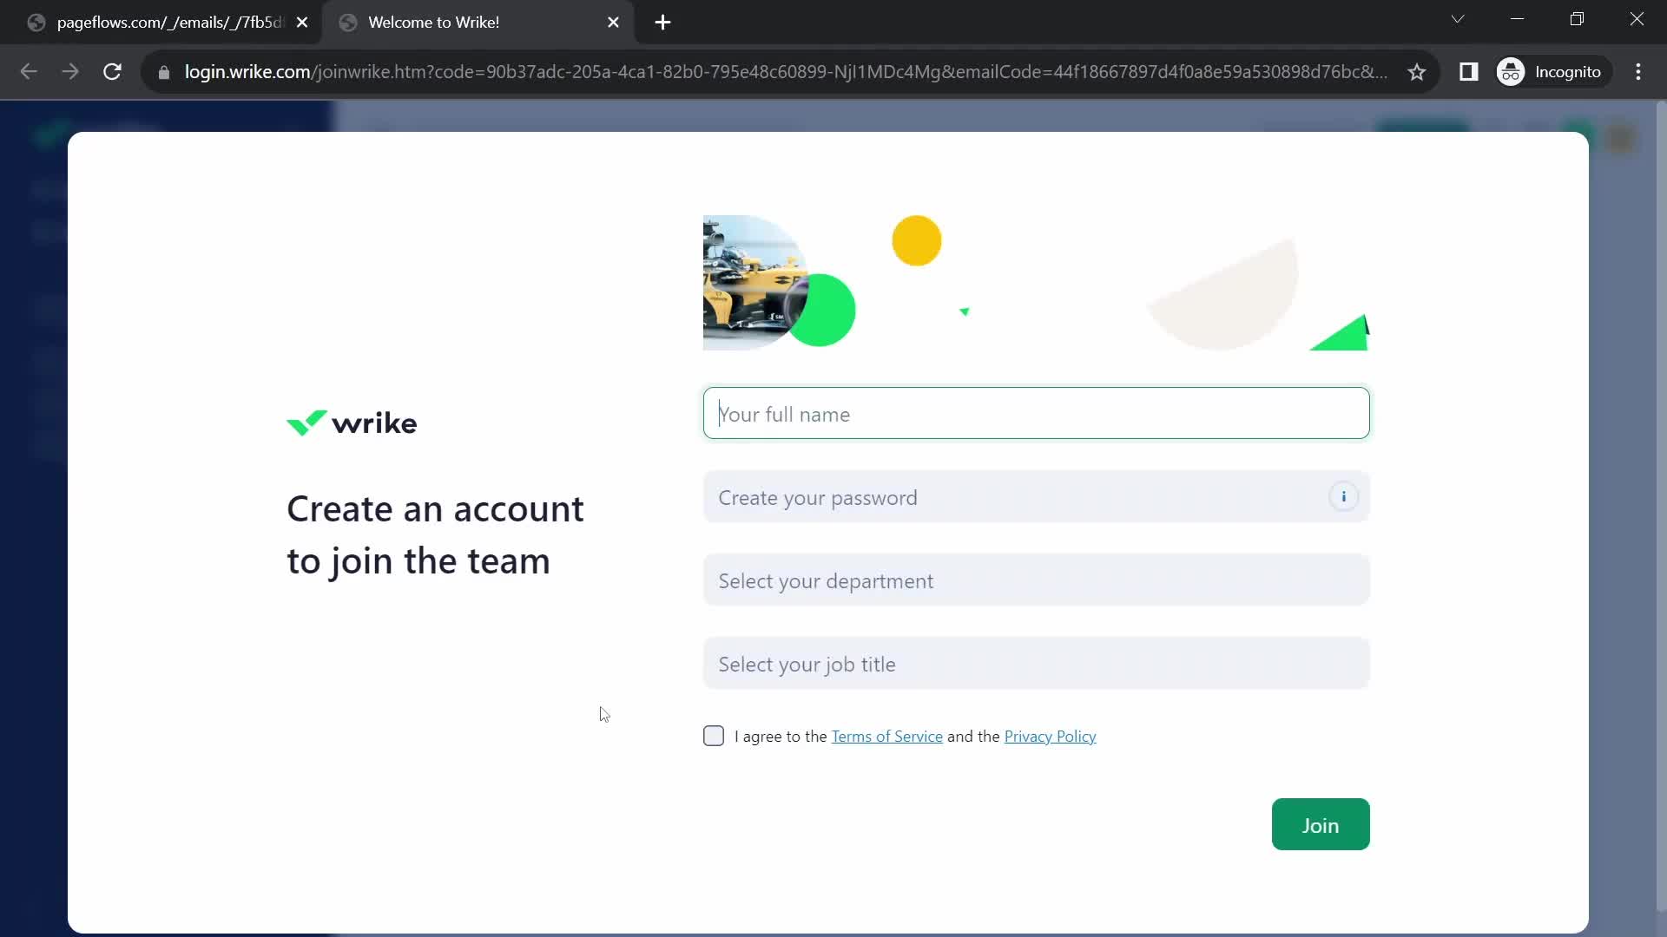Click the Wrike logo

[352, 423]
